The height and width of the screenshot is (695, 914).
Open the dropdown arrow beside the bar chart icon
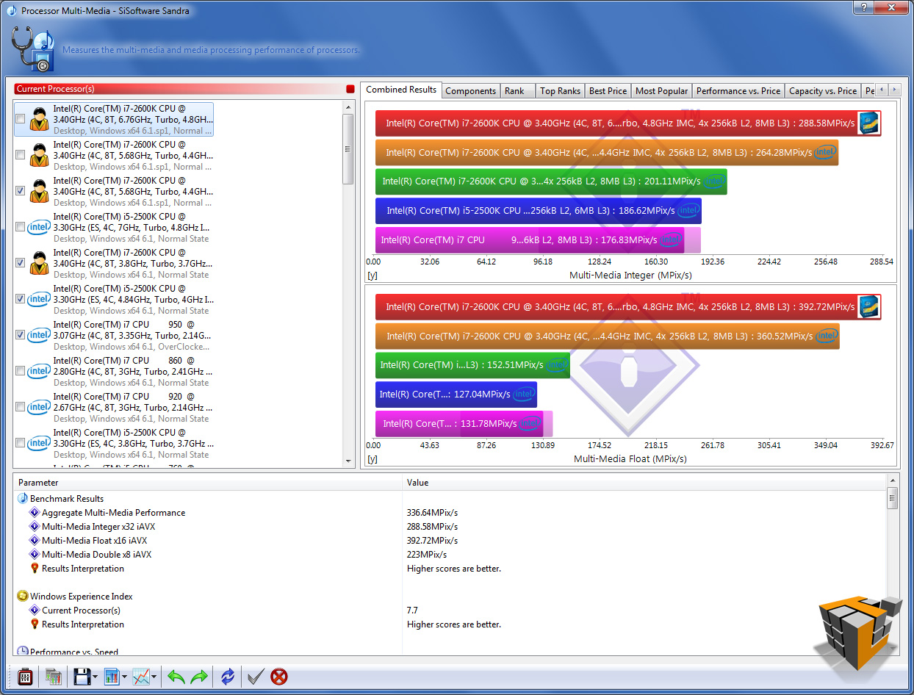(x=124, y=677)
